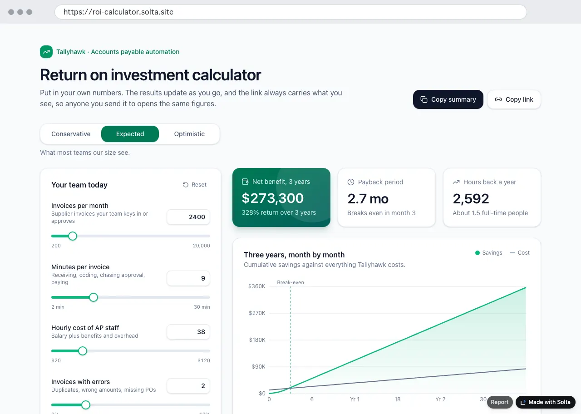Focus the Invoices per month field showing 2400
Image resolution: width=581 pixels, height=414 pixels.
(x=188, y=217)
